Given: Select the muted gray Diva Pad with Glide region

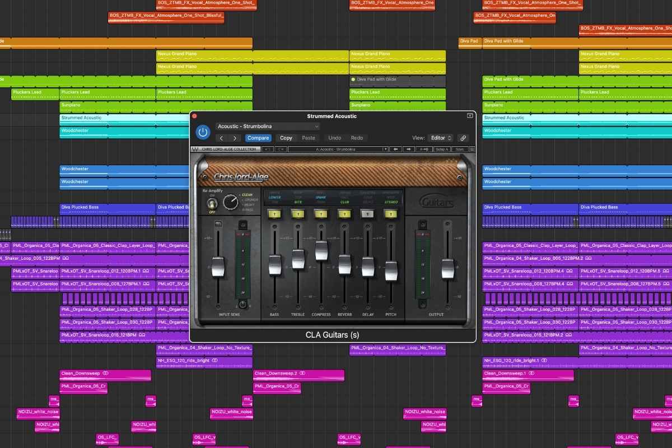Looking at the screenshot, I should coord(398,81).
